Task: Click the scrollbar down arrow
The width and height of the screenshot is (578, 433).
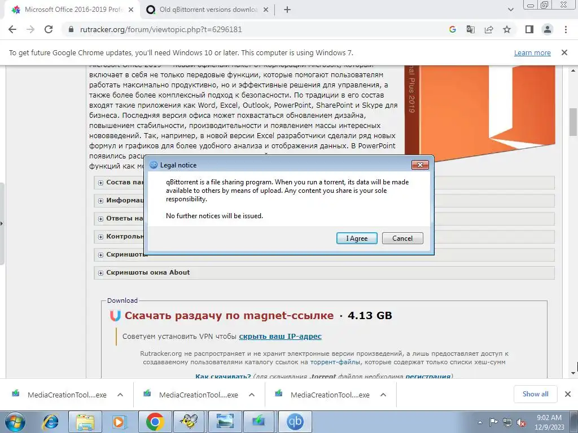Action: 573,373
